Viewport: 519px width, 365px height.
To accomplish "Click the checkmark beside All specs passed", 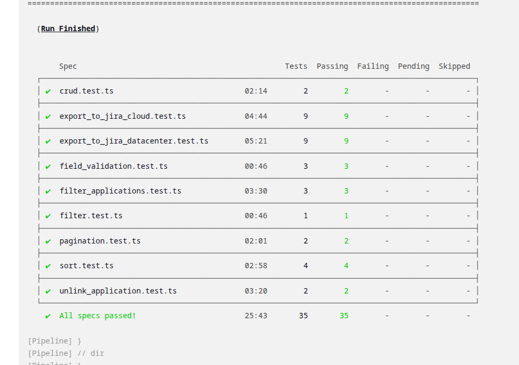I will click(48, 316).
